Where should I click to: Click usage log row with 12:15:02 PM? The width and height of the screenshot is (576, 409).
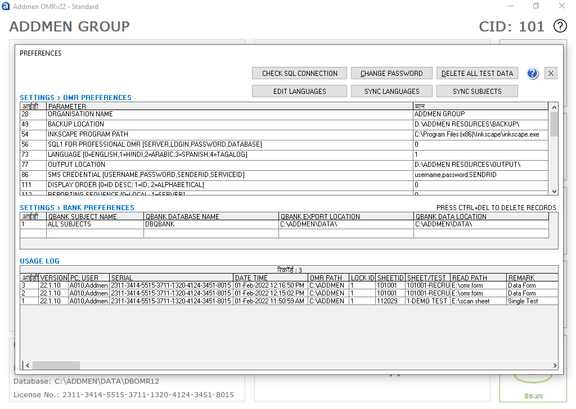[x=289, y=293]
